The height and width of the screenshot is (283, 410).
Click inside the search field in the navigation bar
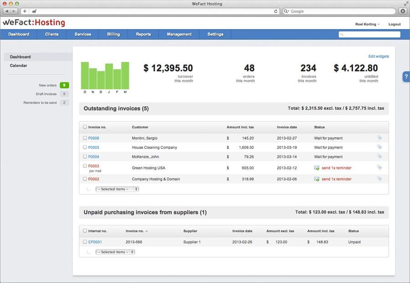pyautogui.click(x=369, y=34)
